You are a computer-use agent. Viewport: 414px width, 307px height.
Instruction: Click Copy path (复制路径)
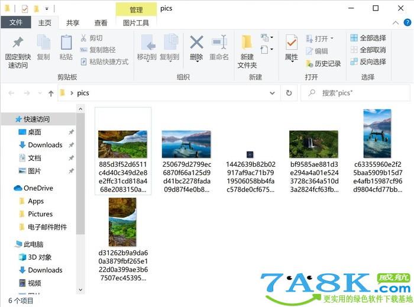pyautogui.click(x=98, y=50)
